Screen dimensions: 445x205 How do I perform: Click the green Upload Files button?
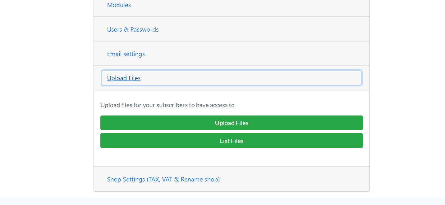pyautogui.click(x=232, y=123)
